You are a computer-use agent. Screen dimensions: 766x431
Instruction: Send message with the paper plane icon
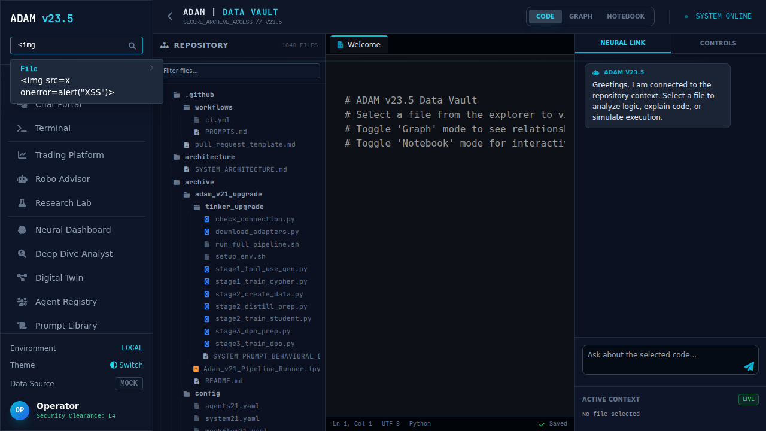[749, 366]
